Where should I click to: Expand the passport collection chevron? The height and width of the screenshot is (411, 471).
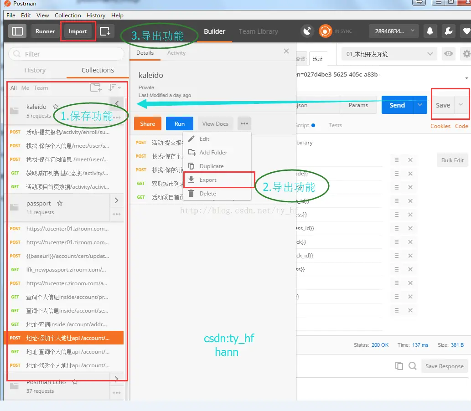coord(117,200)
